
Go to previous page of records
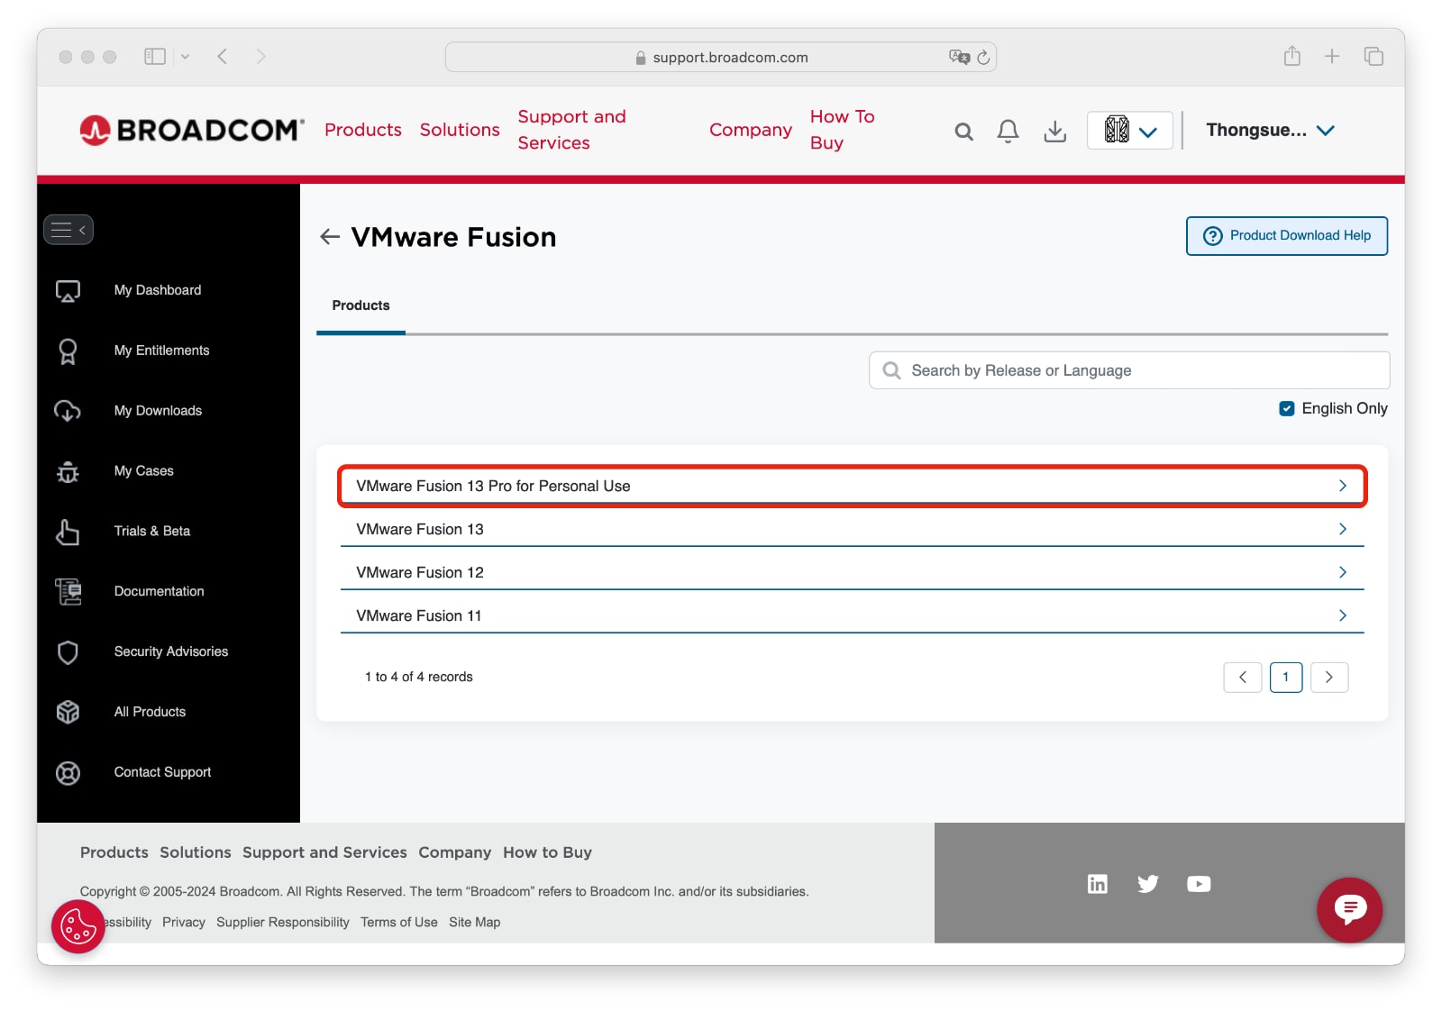click(1243, 677)
